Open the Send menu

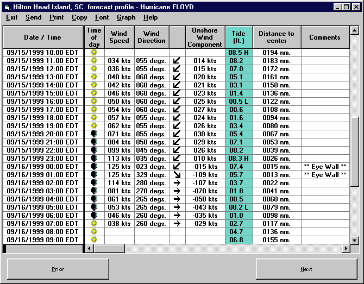(34, 17)
